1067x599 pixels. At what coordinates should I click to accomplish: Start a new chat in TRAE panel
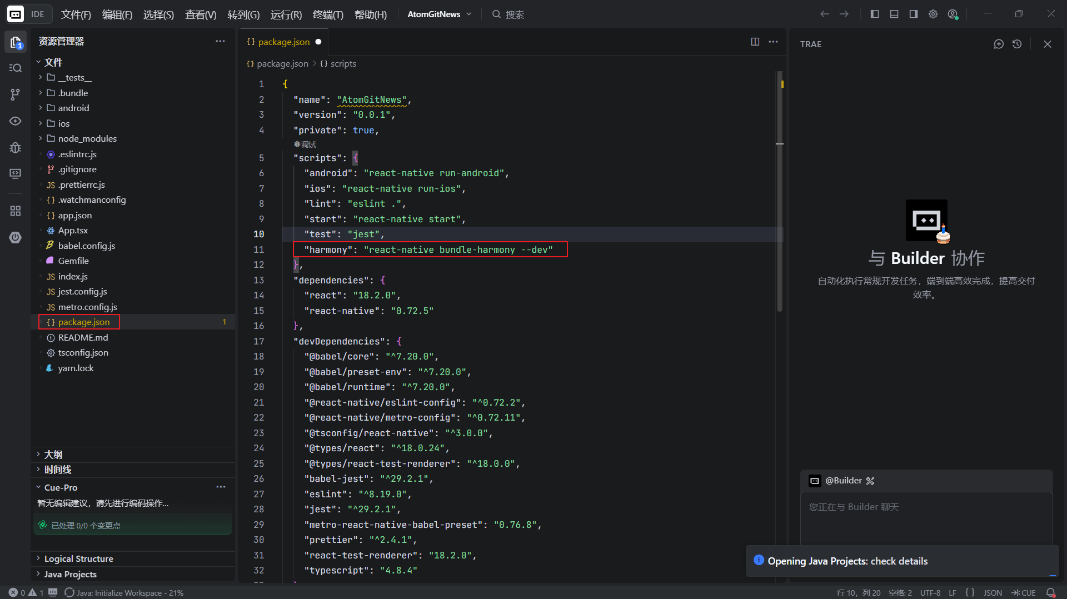point(999,44)
